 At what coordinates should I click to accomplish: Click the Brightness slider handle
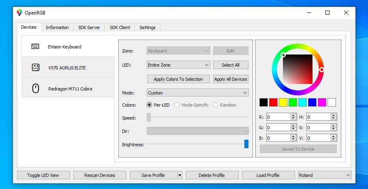tap(246, 144)
